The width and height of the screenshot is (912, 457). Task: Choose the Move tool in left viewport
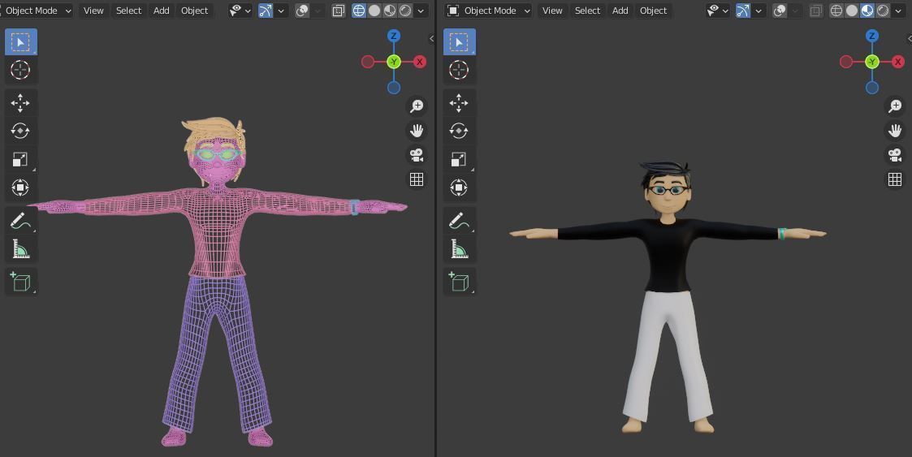click(21, 103)
